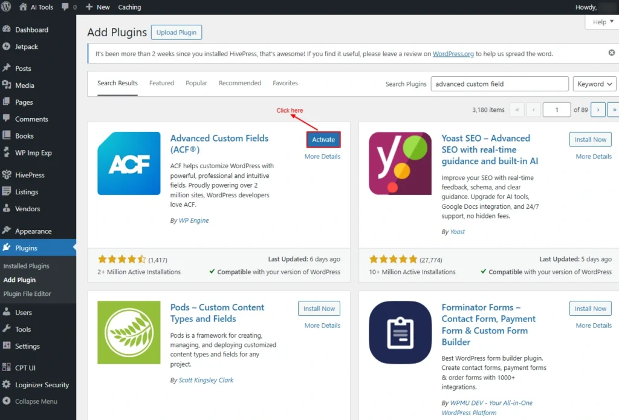Click the Pods plugin leaf icon
This screenshot has width=619, height=420.
[x=129, y=332]
